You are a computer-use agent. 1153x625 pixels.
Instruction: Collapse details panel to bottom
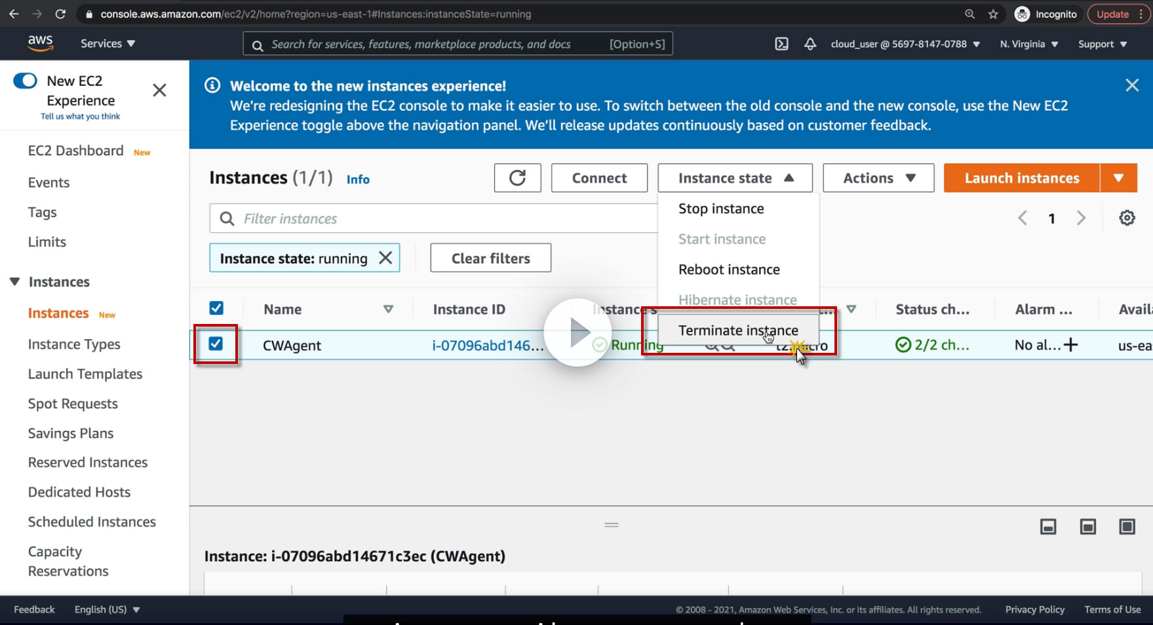[x=1048, y=527]
